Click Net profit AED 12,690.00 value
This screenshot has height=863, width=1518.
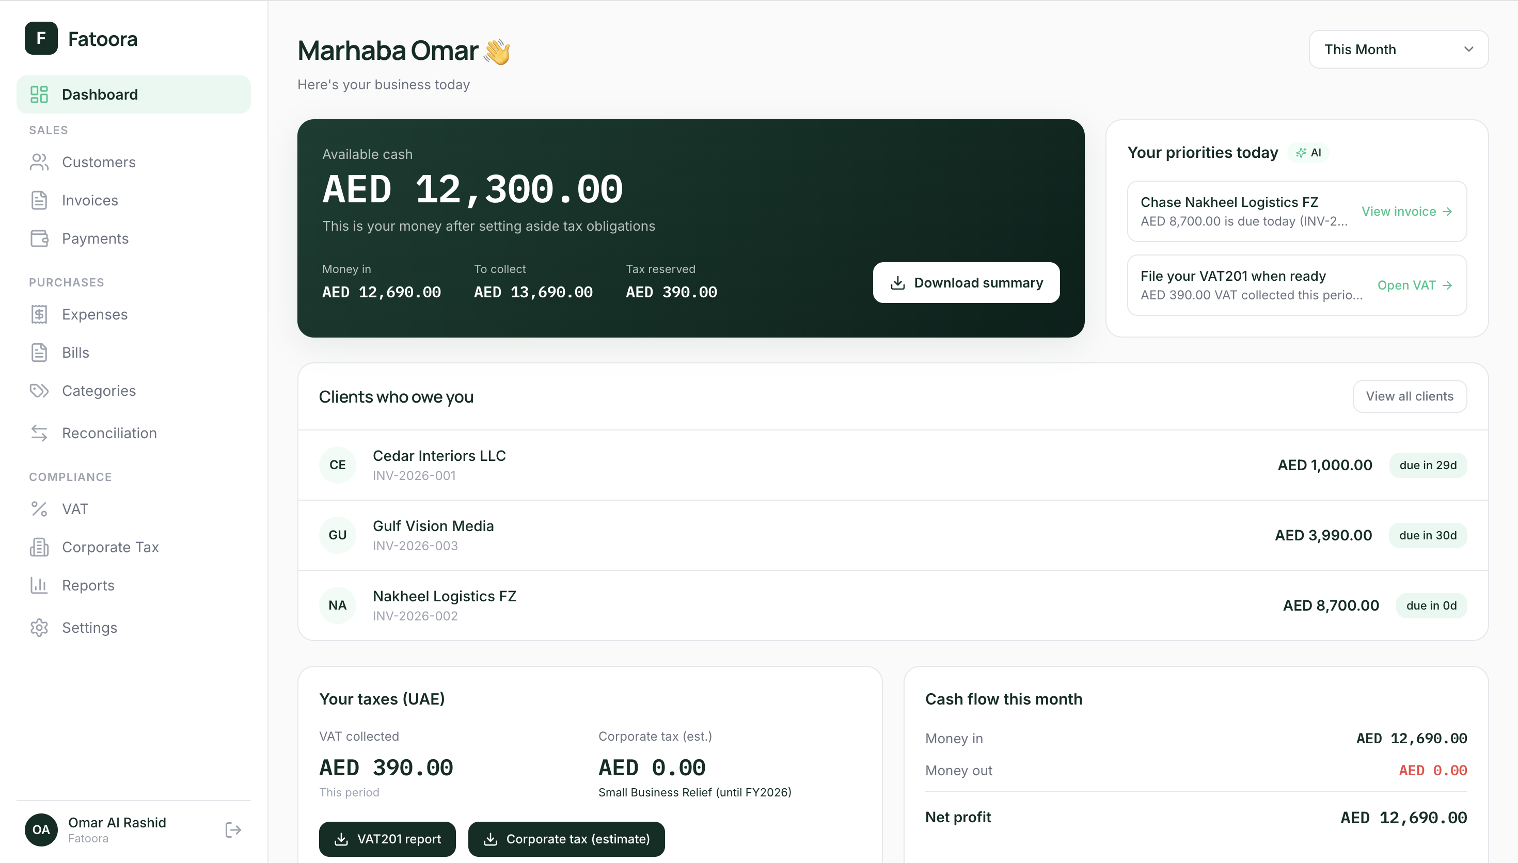1403,818
